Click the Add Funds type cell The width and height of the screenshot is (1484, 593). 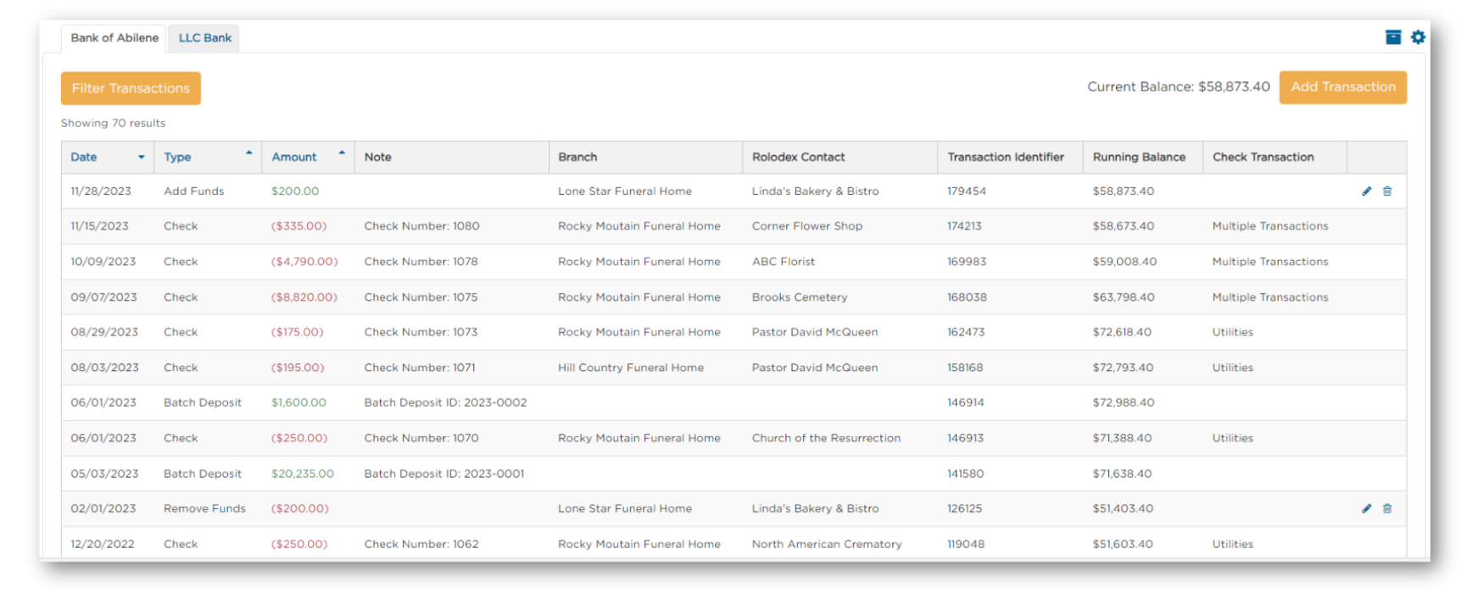pyautogui.click(x=193, y=191)
